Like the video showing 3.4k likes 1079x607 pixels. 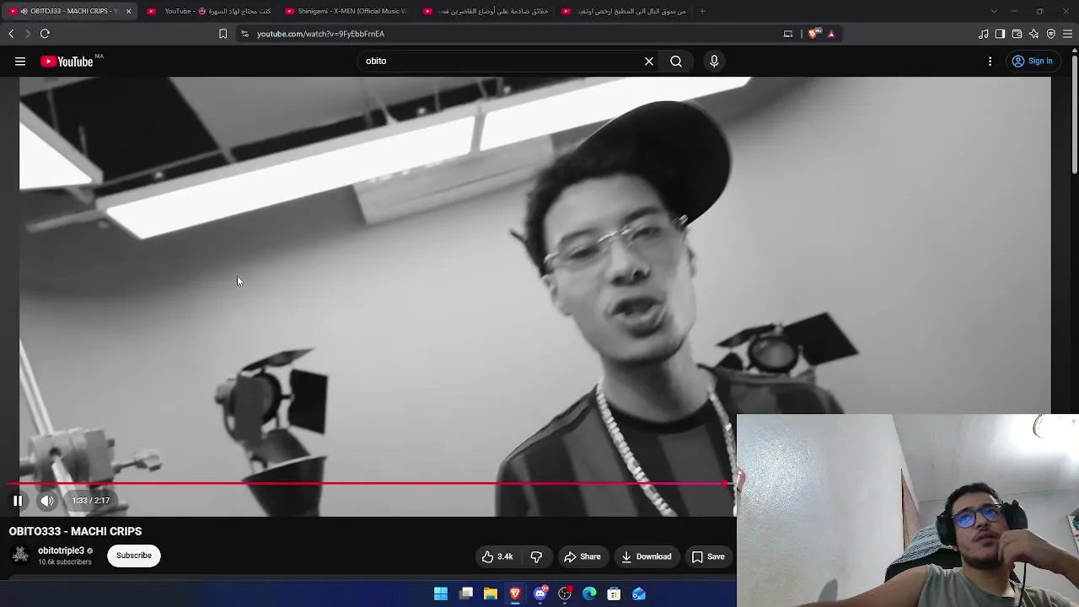(497, 556)
